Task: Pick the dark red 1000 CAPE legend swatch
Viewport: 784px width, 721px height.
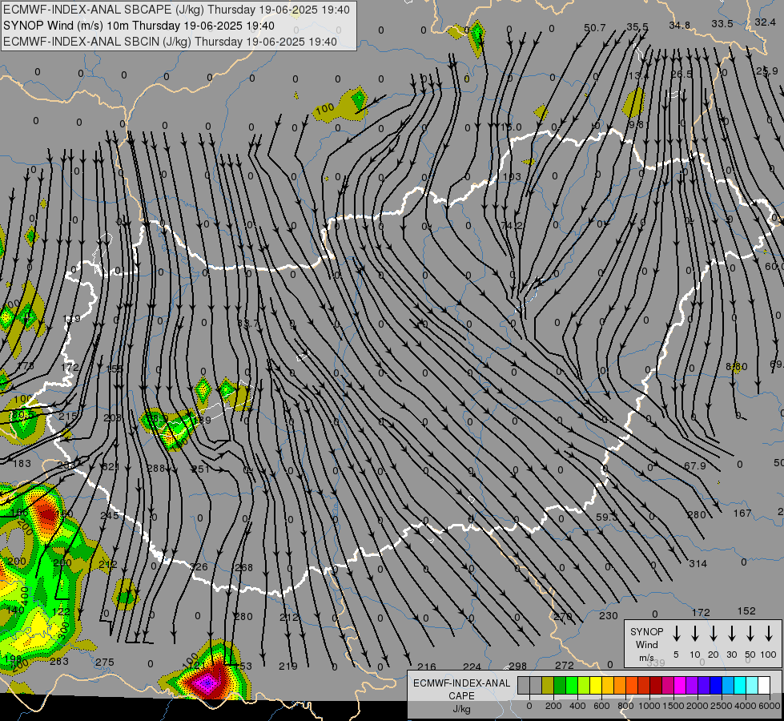Action: 656,686
